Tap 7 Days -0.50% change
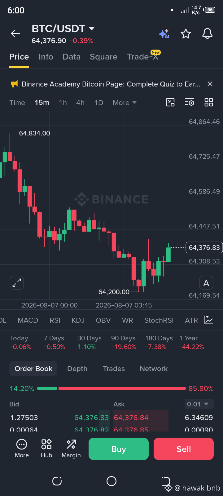The width and height of the screenshot is (223, 496). [x=54, y=343]
